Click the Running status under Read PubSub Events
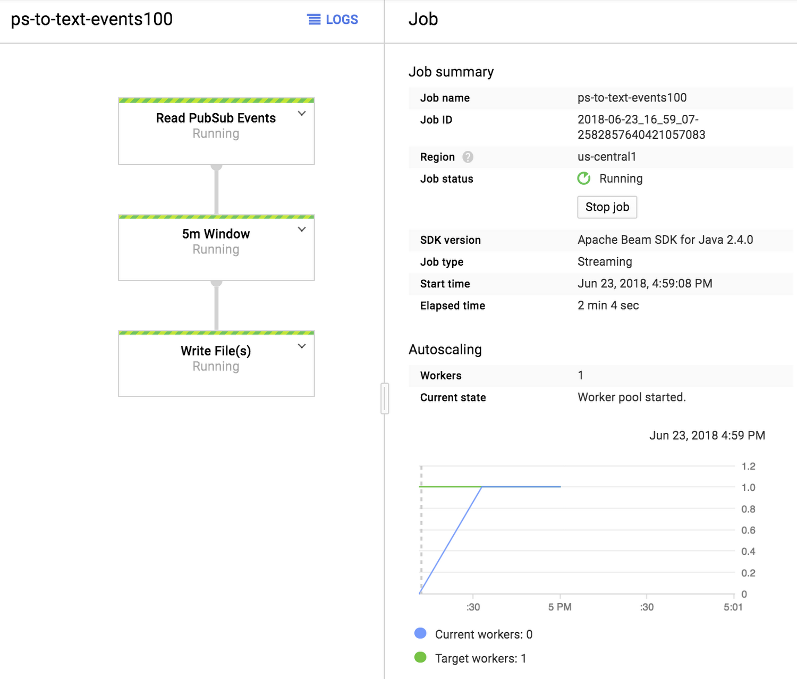Screen dimensions: 797x679 pos(216,134)
